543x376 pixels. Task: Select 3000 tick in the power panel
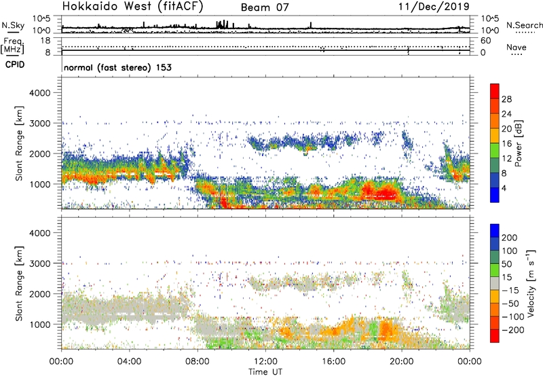tap(39, 124)
